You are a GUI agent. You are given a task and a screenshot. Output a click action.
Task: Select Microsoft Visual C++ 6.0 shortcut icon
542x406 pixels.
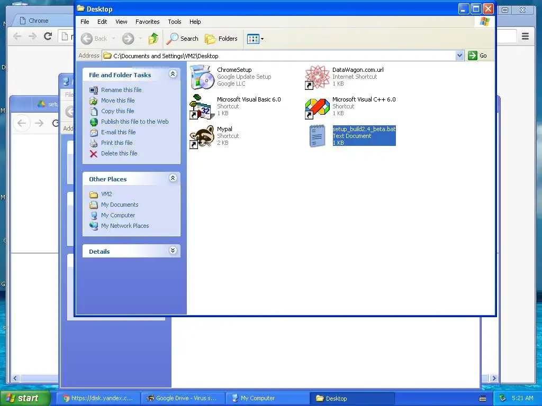(318, 107)
